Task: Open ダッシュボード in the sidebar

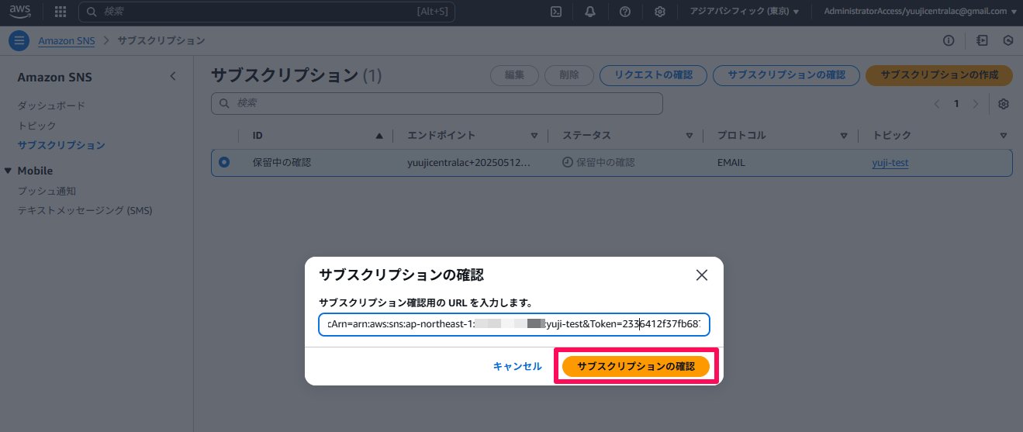Action: coord(51,105)
